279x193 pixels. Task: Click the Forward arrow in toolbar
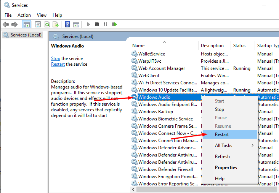pos(14,24)
